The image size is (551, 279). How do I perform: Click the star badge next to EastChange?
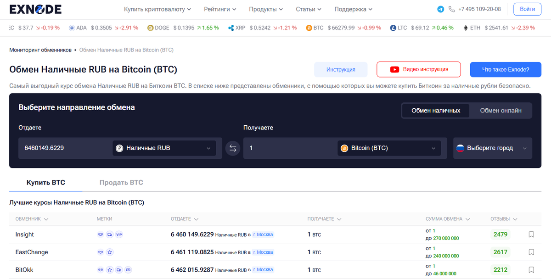110,252
